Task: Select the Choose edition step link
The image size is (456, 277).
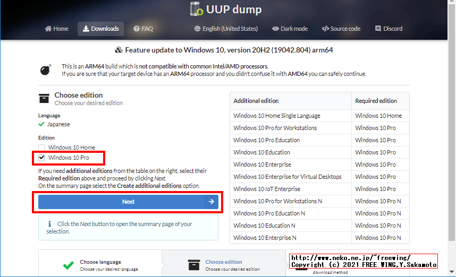Action: (x=223, y=262)
